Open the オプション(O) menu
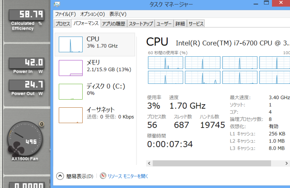290x188 pixels. click(x=93, y=14)
